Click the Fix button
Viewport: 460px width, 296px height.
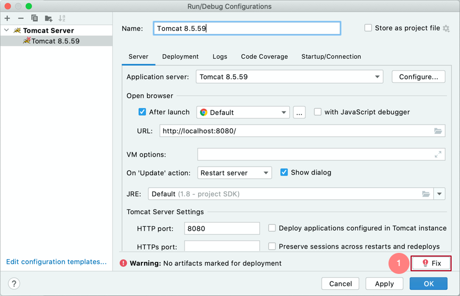[431, 263]
